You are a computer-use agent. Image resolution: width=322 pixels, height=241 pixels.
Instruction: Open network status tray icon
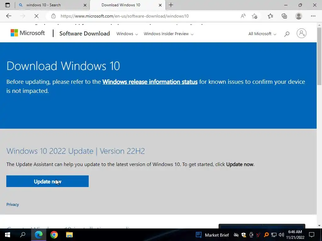pyautogui.click(x=274, y=235)
